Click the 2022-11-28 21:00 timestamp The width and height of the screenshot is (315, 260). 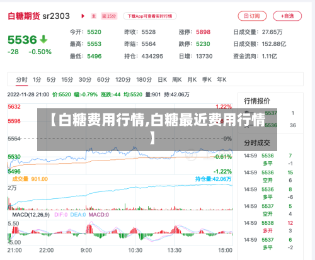[x=28, y=94]
